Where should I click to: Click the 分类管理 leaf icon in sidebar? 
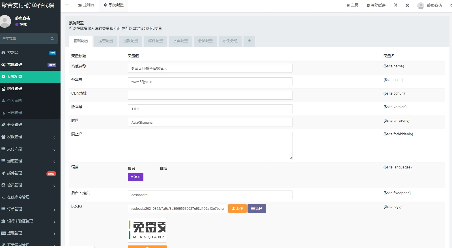tap(3, 125)
